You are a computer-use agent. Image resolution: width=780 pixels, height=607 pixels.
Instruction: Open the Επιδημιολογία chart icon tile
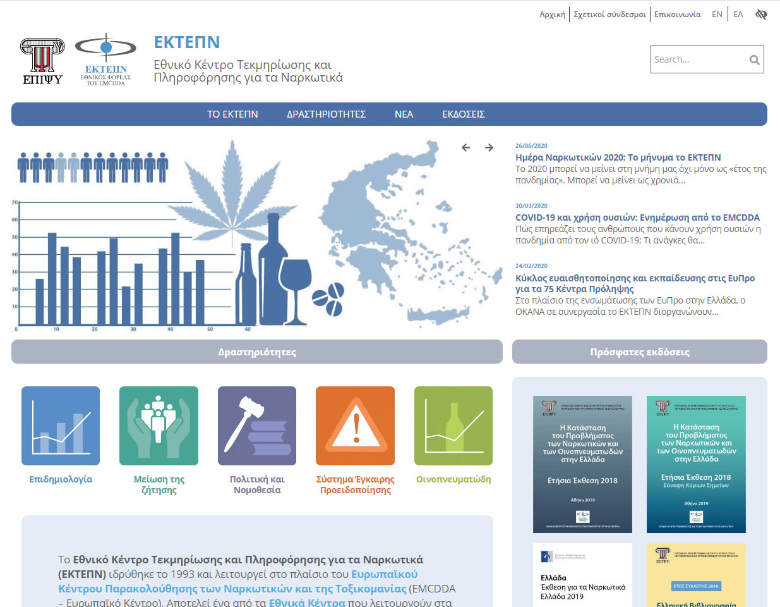coord(61,426)
